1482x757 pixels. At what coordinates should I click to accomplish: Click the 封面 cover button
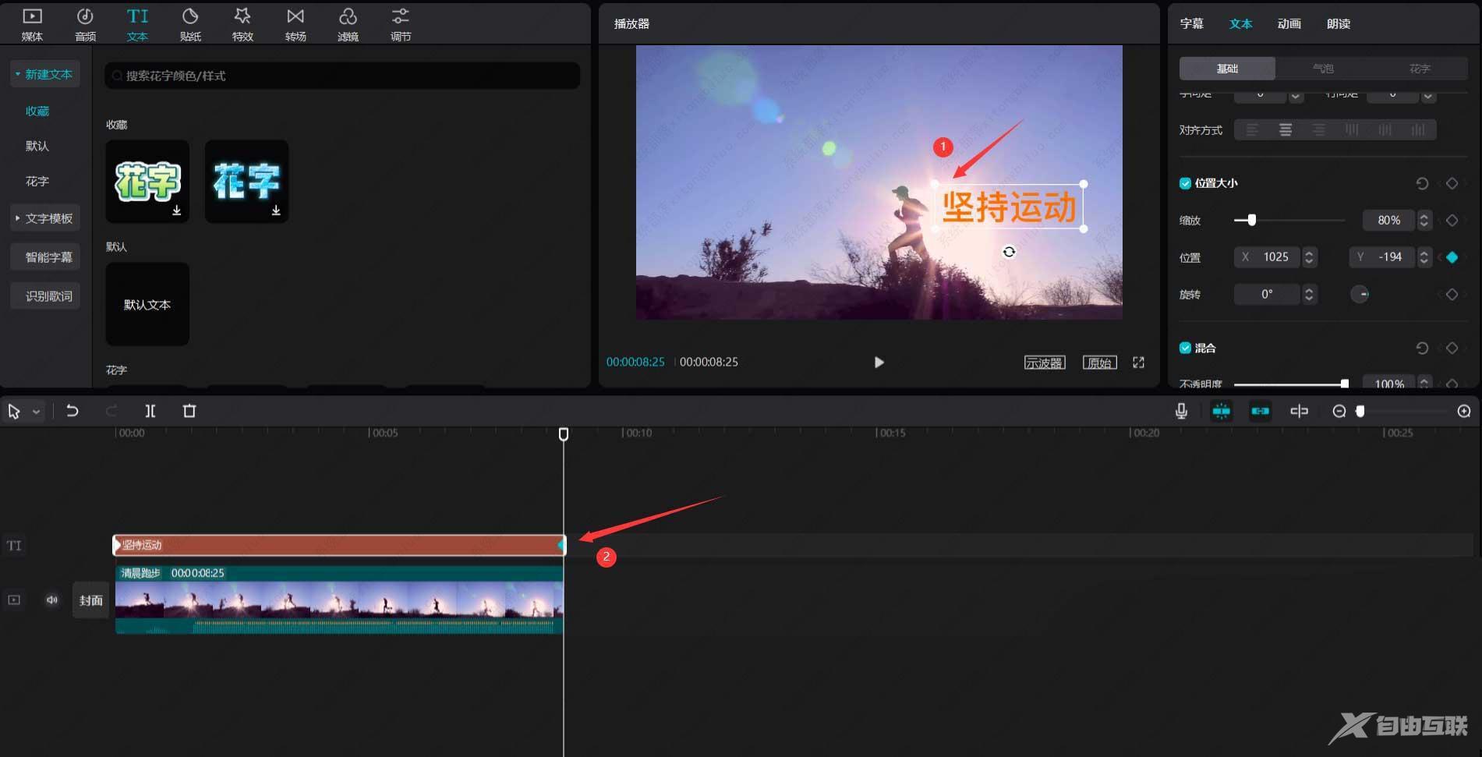[x=90, y=600]
